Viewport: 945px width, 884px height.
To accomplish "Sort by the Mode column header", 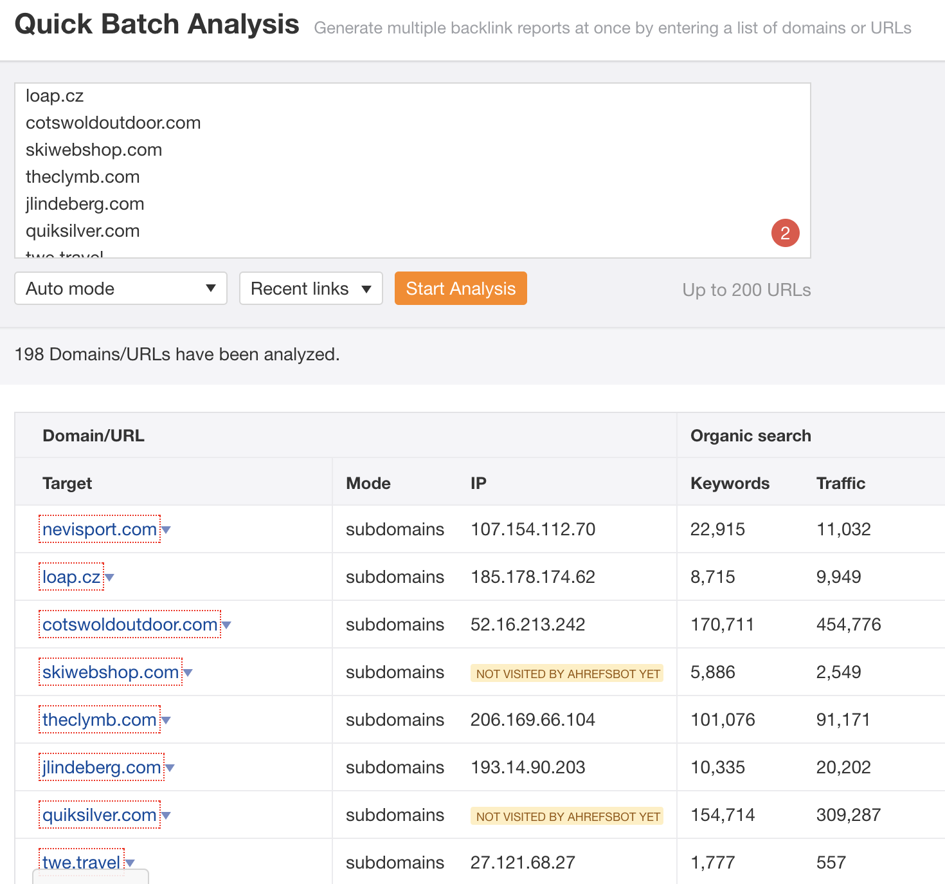I will (x=368, y=483).
